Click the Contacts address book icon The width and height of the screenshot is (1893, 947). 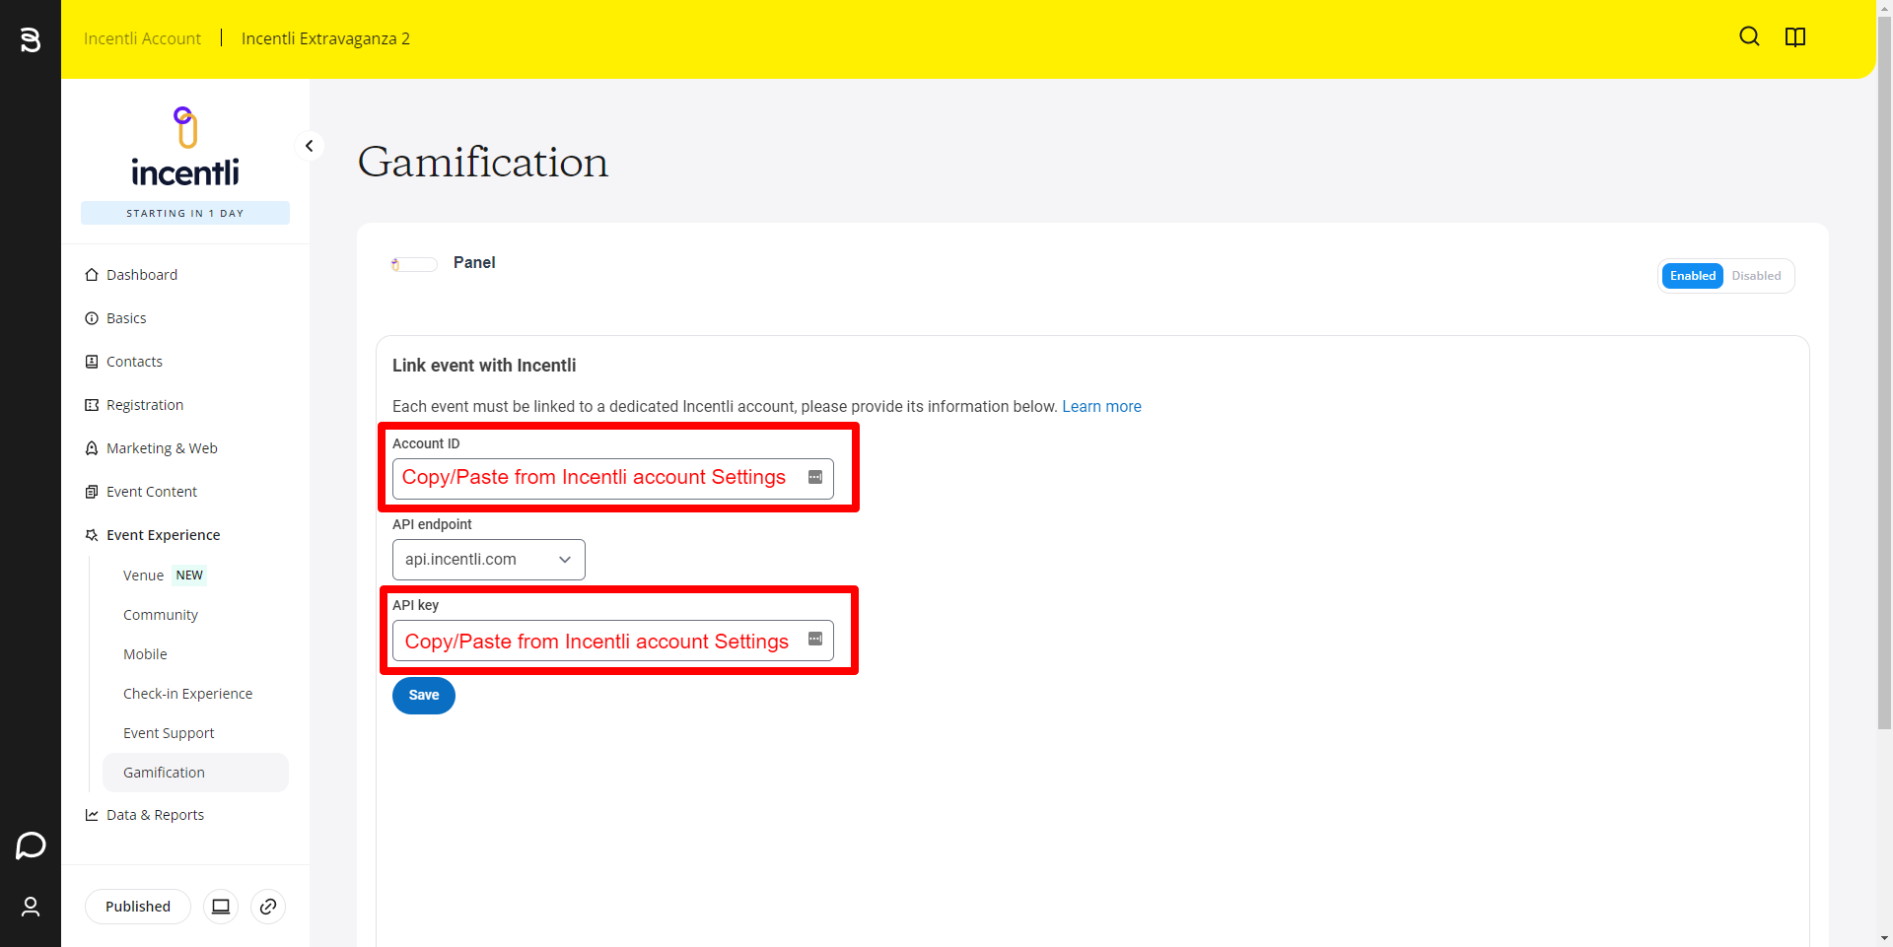pyautogui.click(x=92, y=362)
